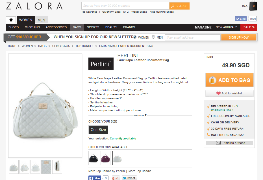Expand the see more description
The width and height of the screenshot is (263, 180).
point(140,115)
